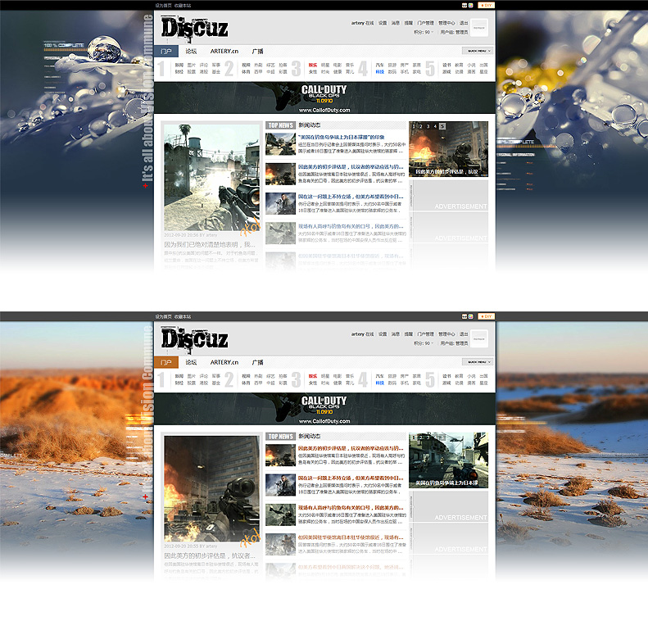This screenshot has height=621, width=648.
Task: Open 消息 on the blue-theme page
Action: tap(396, 23)
